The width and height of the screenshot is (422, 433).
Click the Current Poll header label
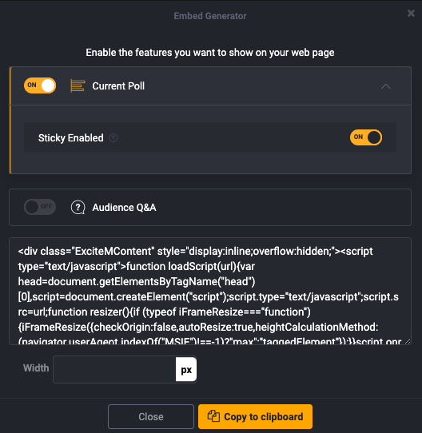(118, 86)
